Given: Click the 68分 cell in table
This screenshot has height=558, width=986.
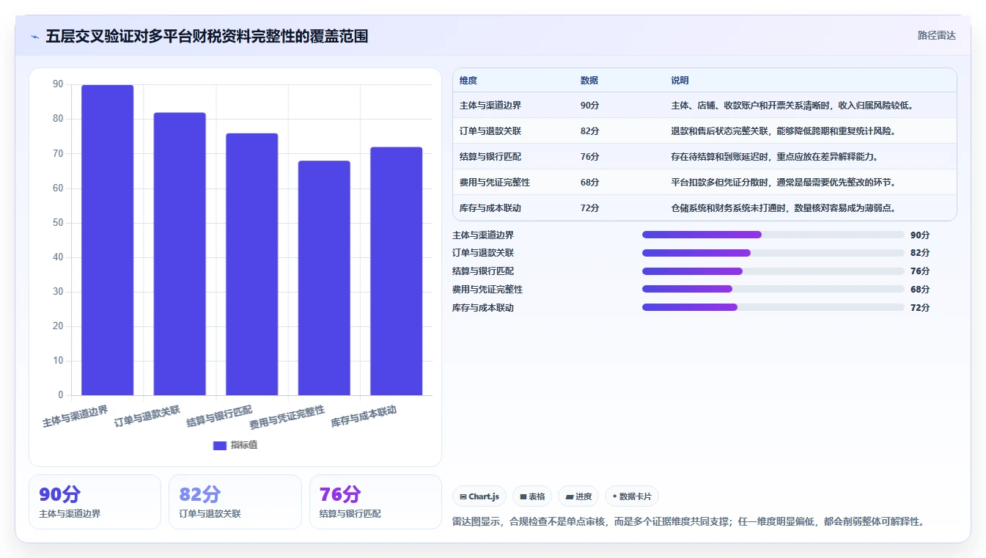Looking at the screenshot, I should (590, 183).
